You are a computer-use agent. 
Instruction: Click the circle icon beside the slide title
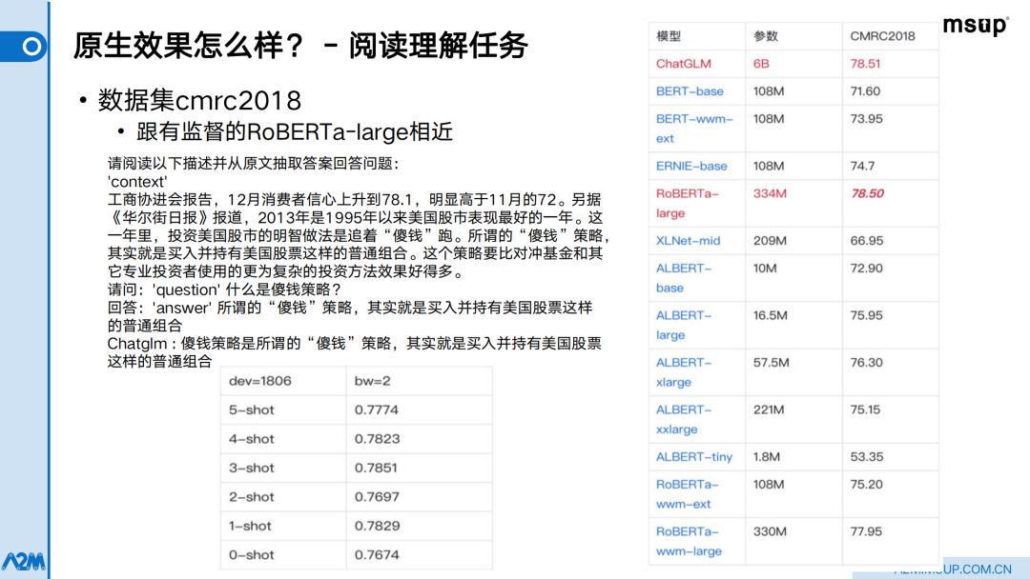click(31, 47)
